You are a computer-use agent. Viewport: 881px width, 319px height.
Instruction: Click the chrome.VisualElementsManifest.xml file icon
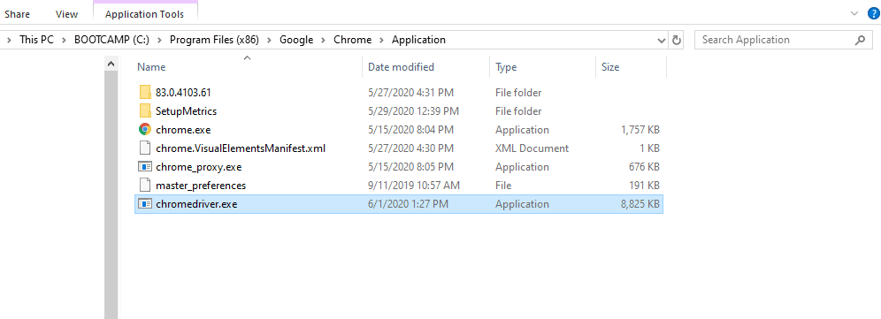pyautogui.click(x=145, y=148)
